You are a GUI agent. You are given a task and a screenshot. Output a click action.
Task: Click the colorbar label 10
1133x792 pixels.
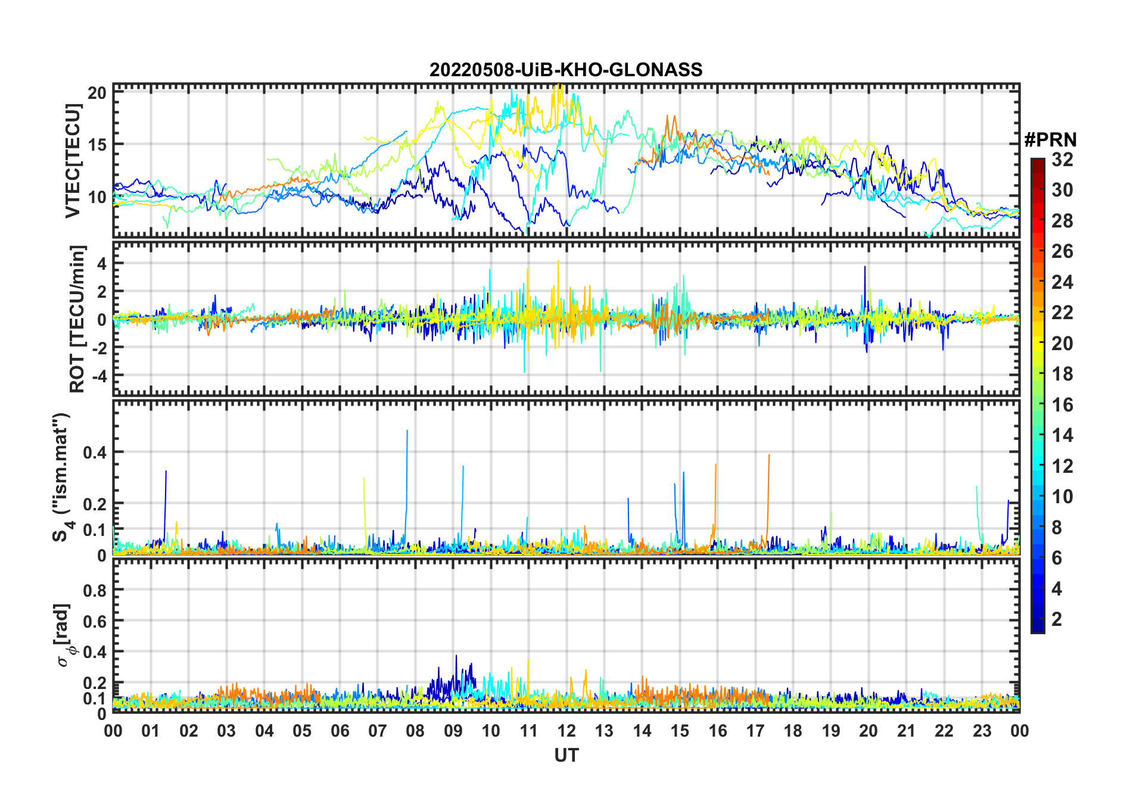tap(1062, 497)
